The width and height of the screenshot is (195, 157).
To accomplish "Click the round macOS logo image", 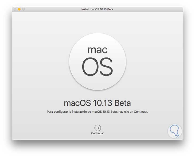I will (97, 61).
